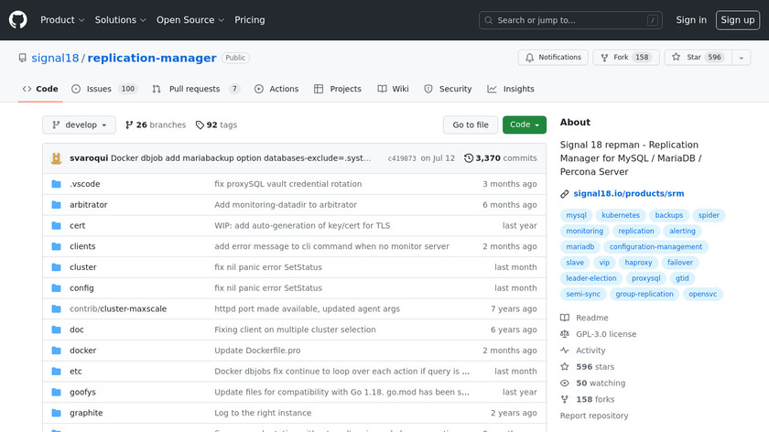This screenshot has height=432, width=769.
Task: Switch to the Code tab
Action: tap(40, 89)
